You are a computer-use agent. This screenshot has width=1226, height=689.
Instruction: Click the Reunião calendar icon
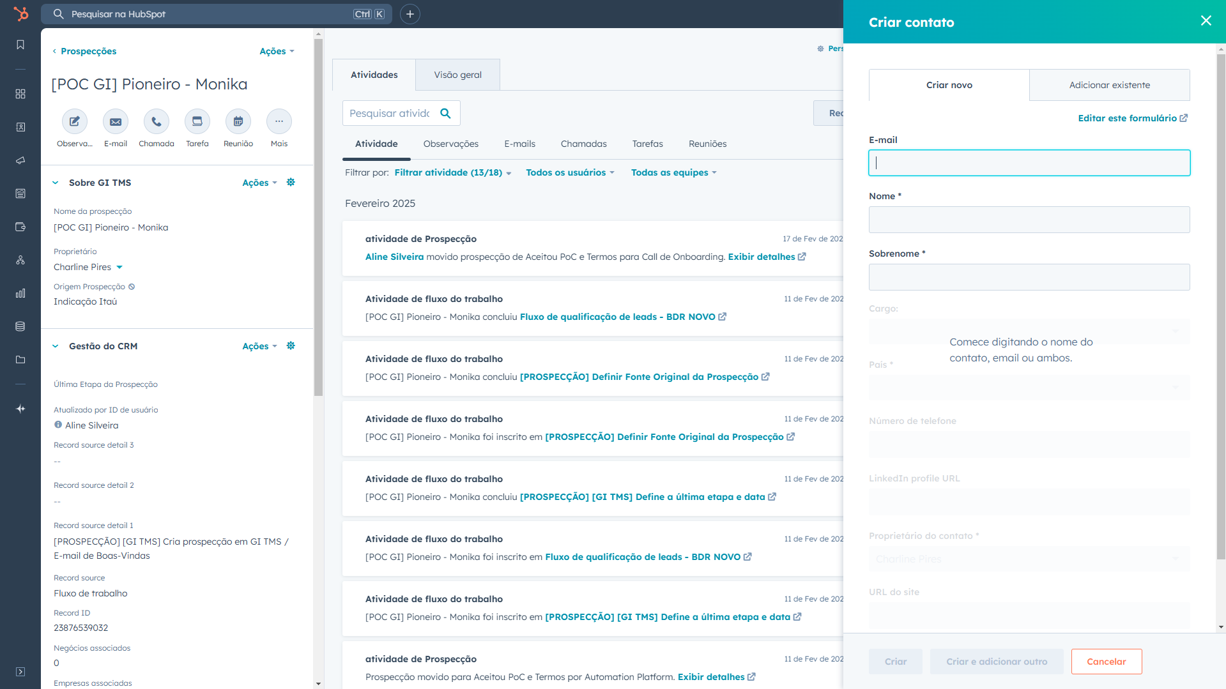click(x=238, y=121)
